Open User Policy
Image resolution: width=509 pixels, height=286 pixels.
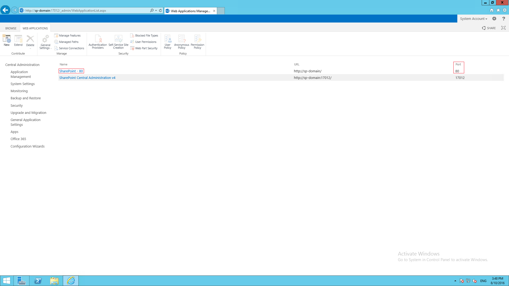[168, 42]
